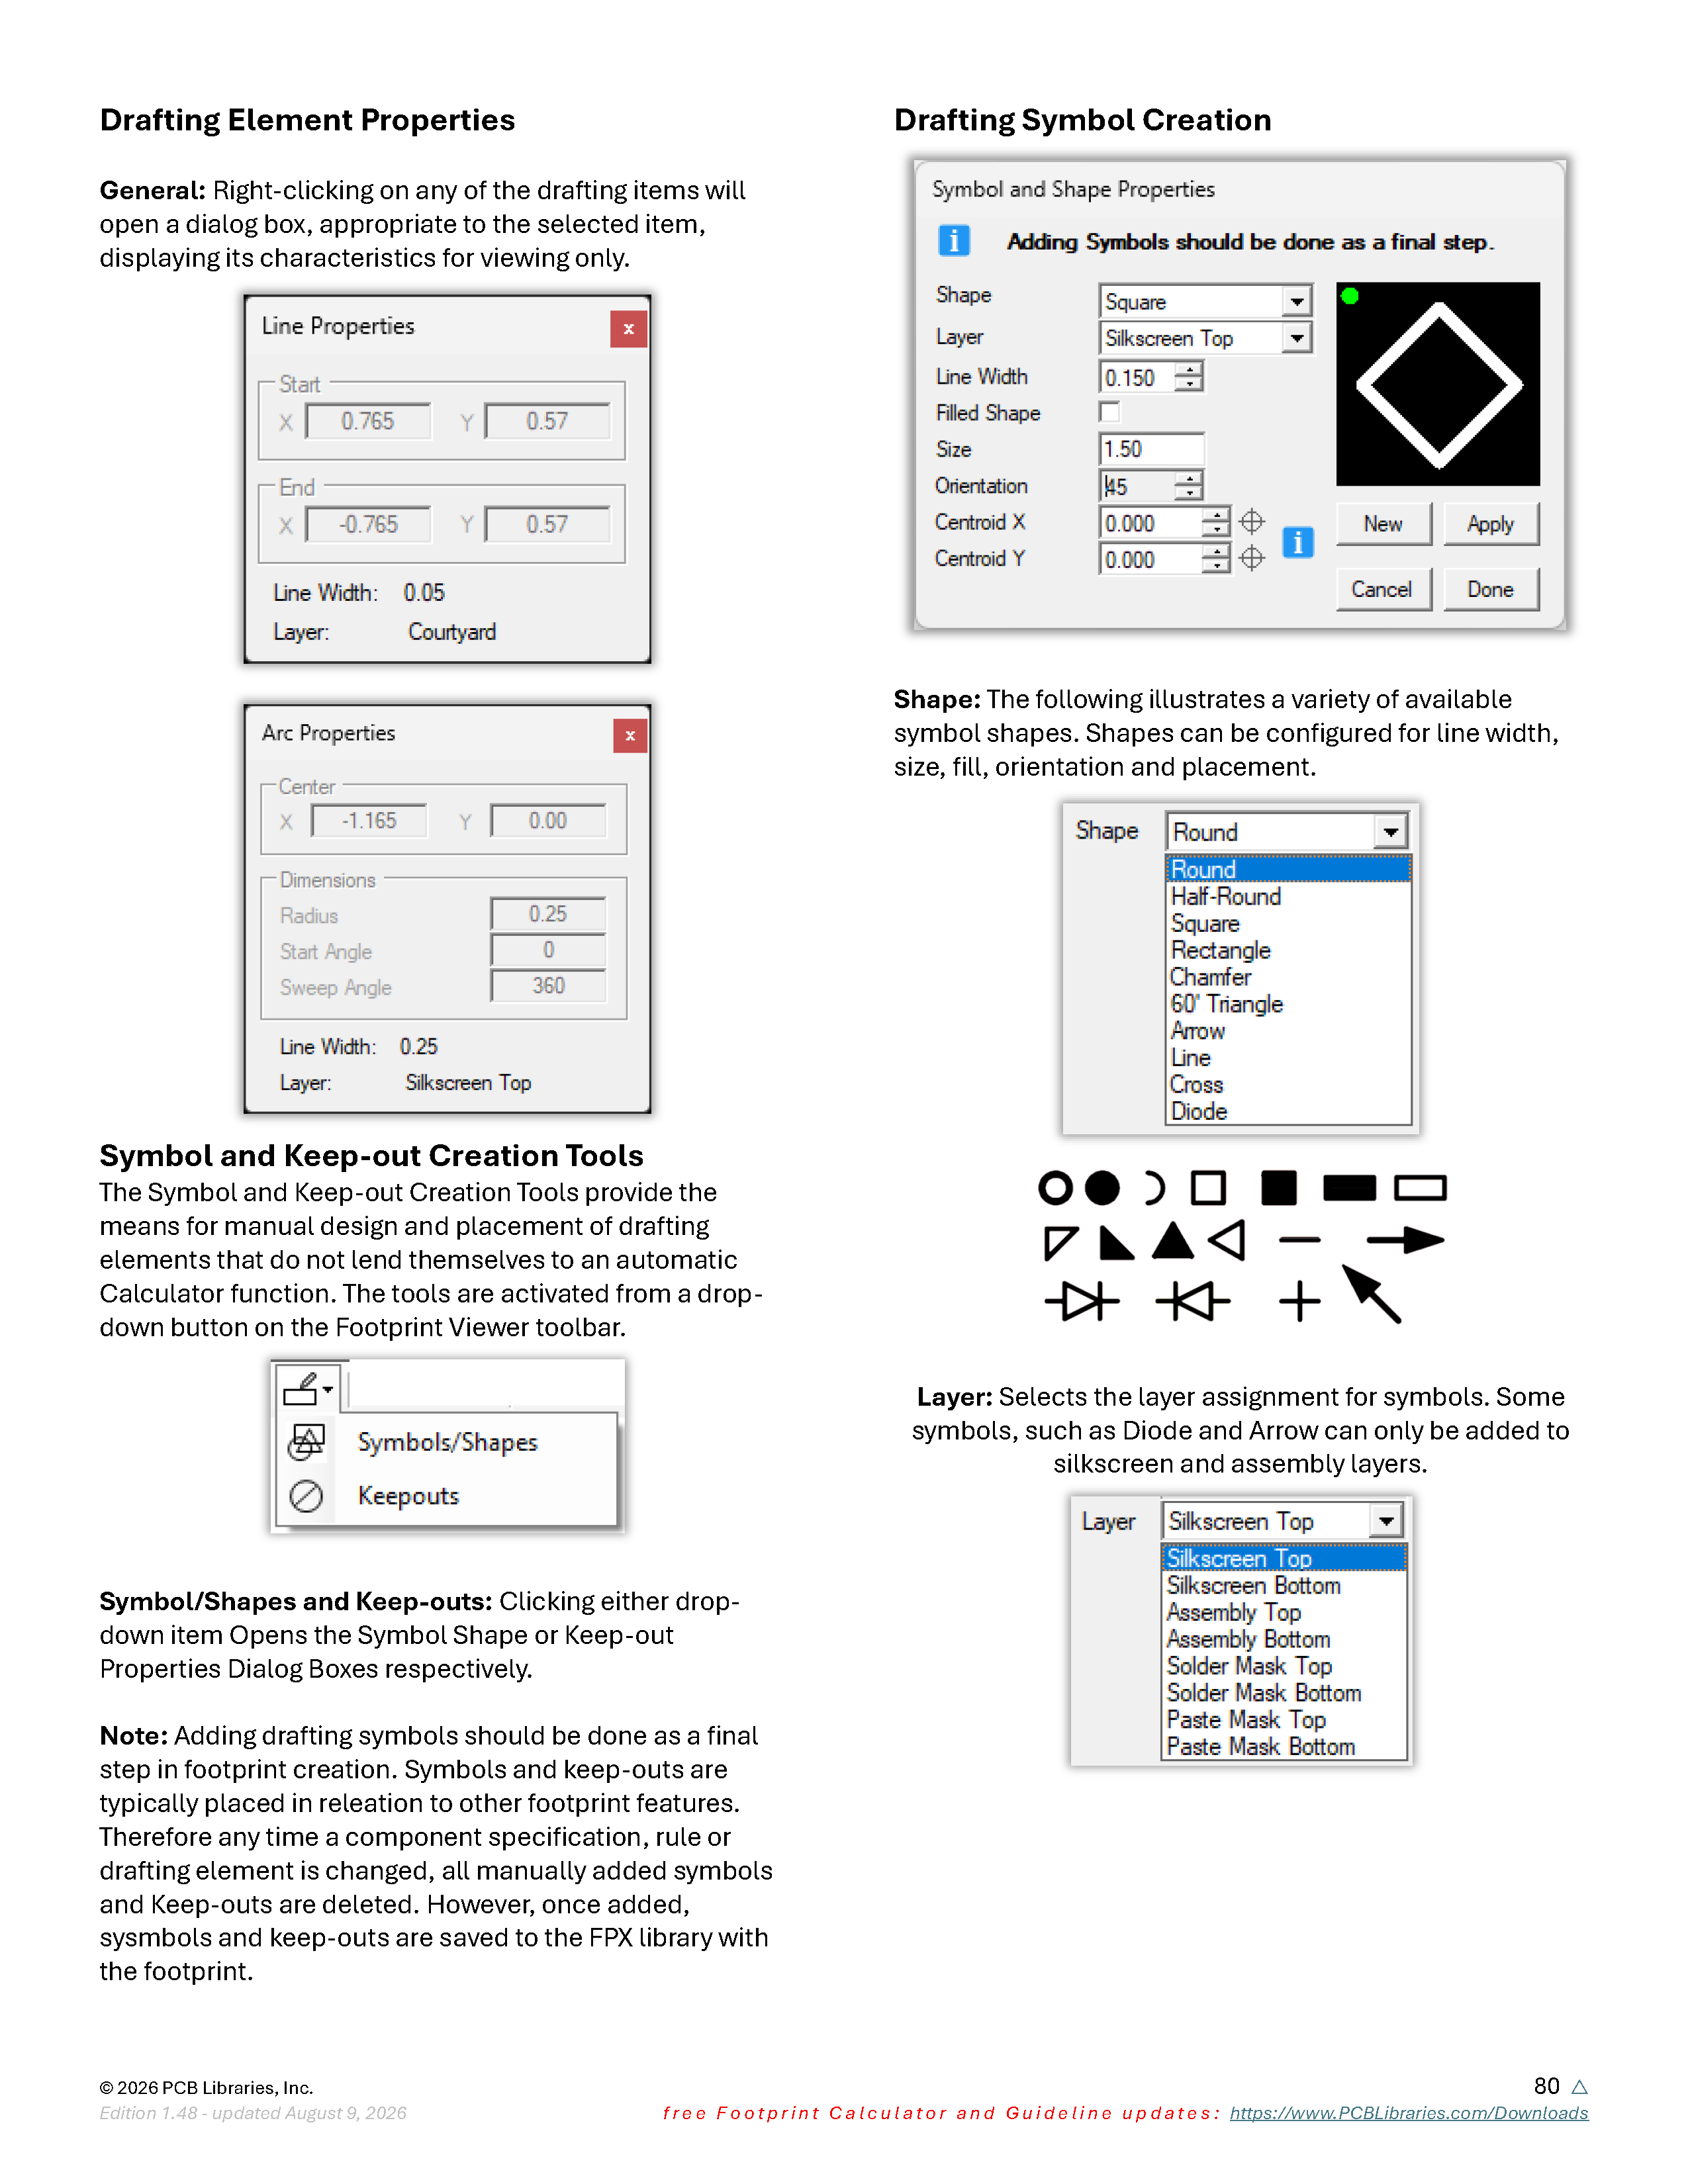Click the New button

click(x=1384, y=524)
